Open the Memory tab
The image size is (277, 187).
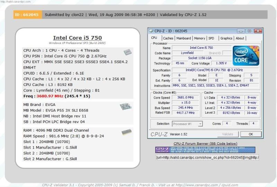[x=199, y=38]
